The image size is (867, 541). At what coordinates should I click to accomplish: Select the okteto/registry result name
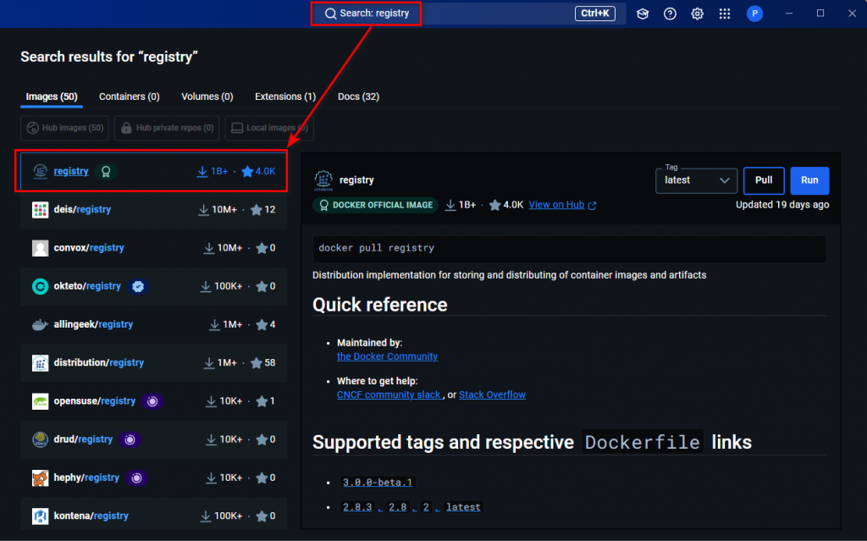click(87, 286)
